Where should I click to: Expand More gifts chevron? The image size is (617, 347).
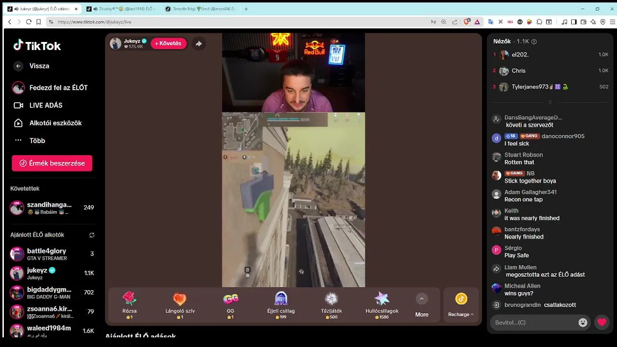coord(422,299)
